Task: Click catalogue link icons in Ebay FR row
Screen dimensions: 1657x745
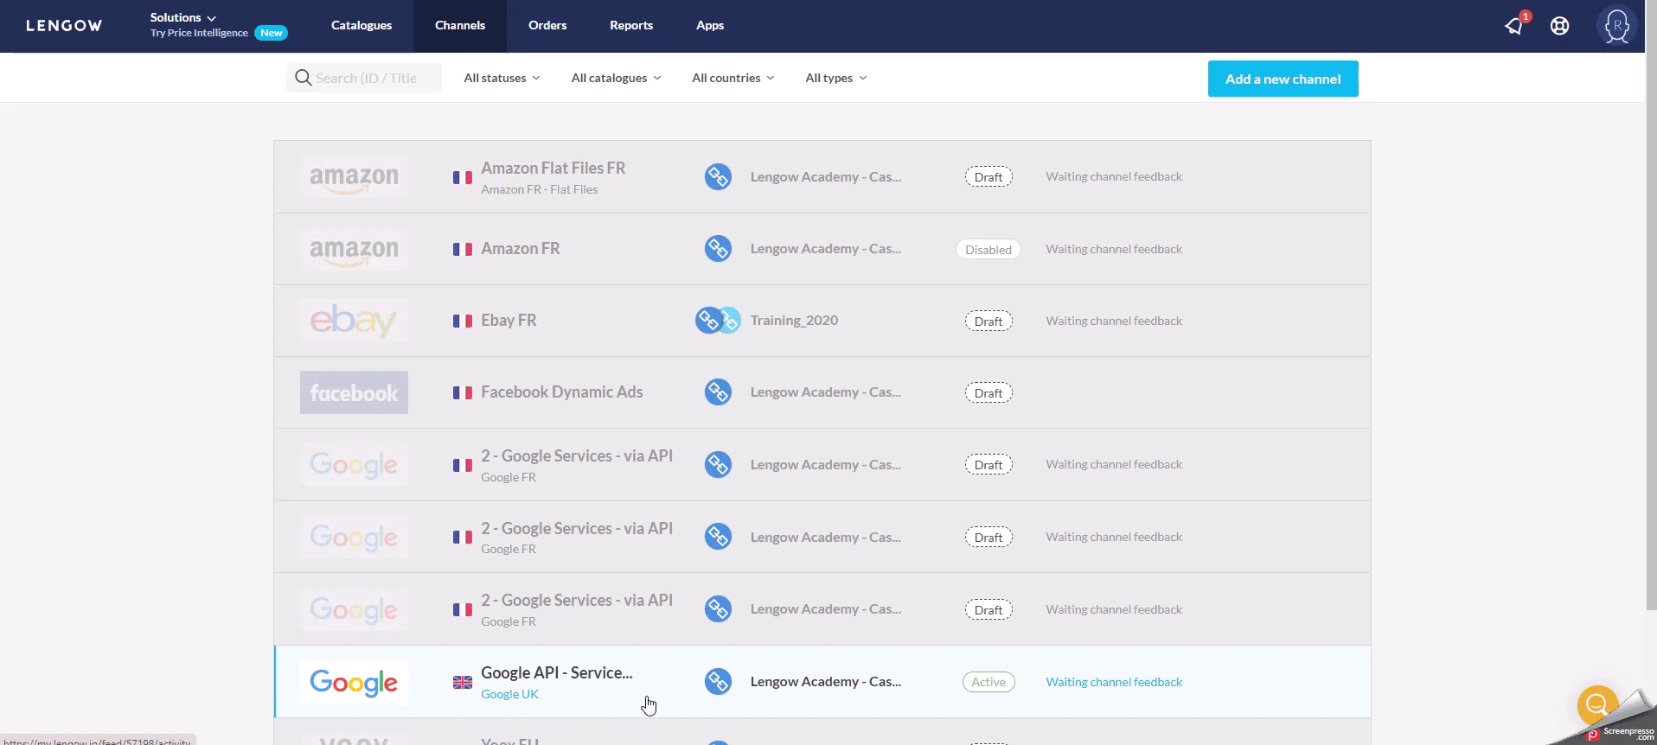Action: 718,321
